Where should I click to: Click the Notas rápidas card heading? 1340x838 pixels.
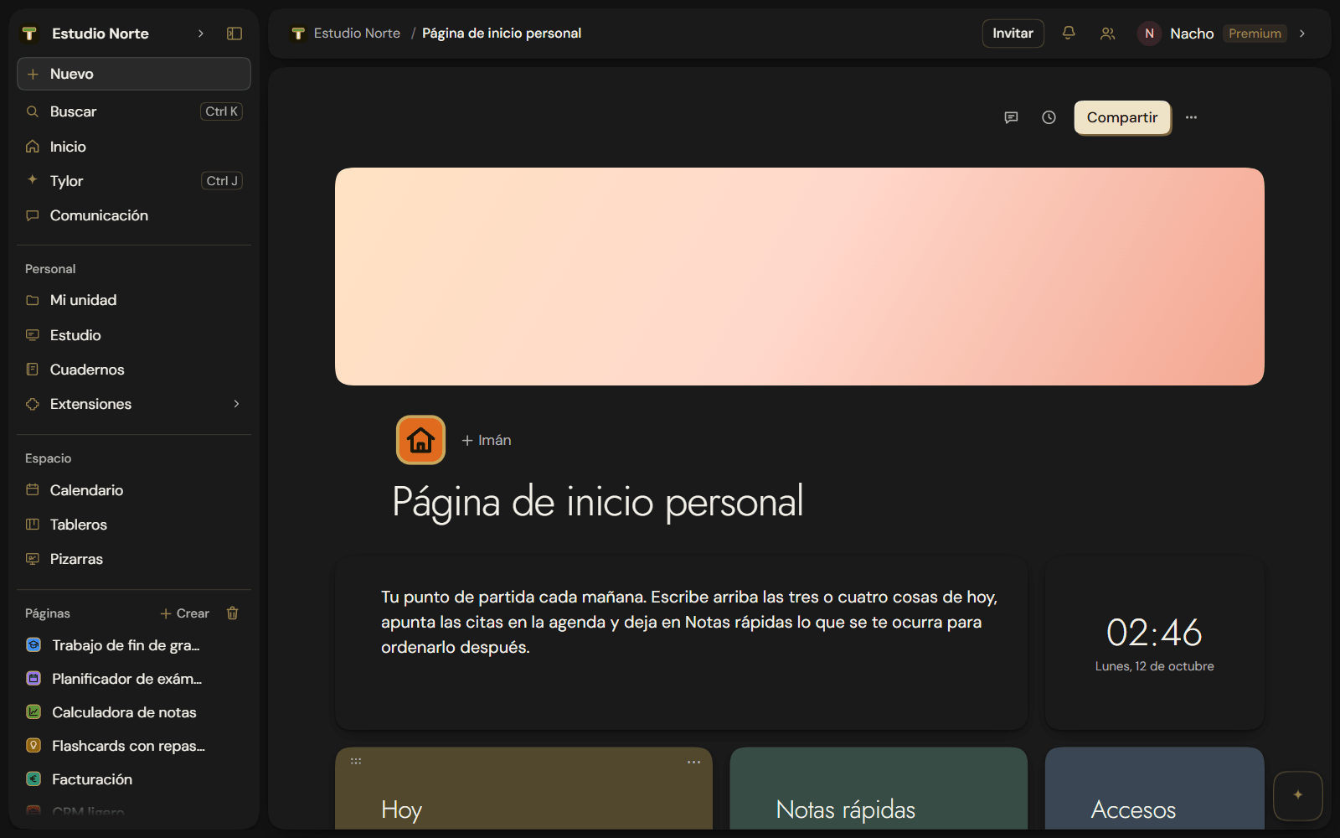(x=846, y=810)
